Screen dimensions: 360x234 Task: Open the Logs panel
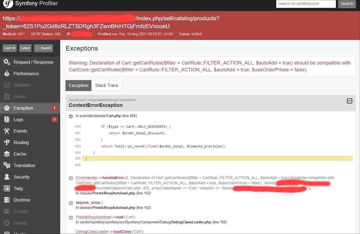coord(30,119)
